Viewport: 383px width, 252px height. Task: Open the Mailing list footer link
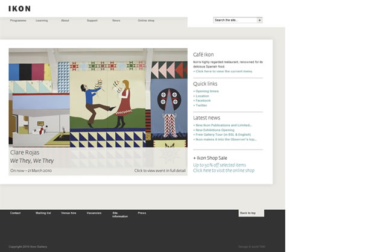click(43, 213)
